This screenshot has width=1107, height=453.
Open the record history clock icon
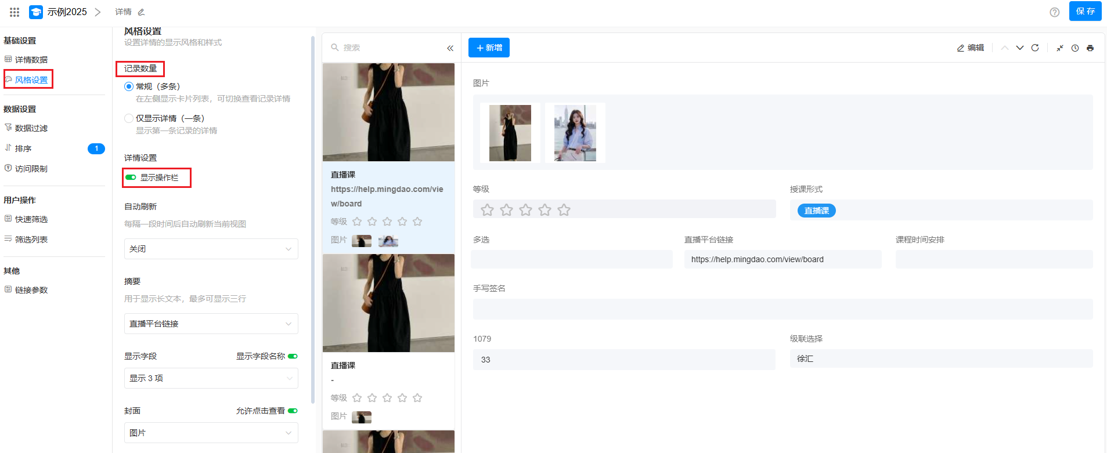(x=1075, y=48)
